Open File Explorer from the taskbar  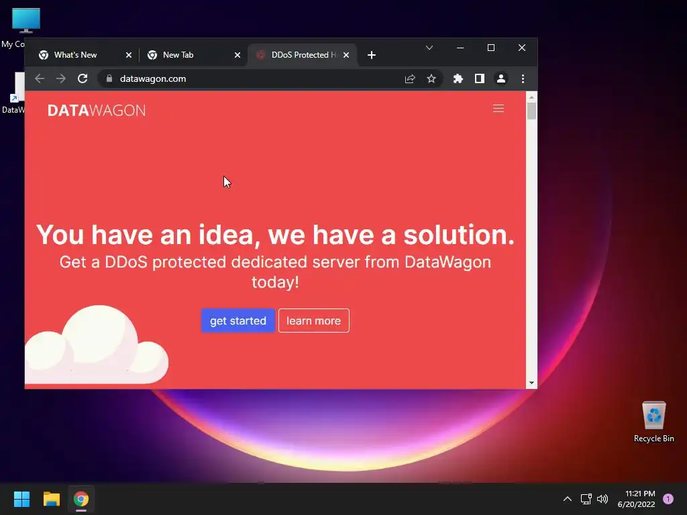(51, 499)
